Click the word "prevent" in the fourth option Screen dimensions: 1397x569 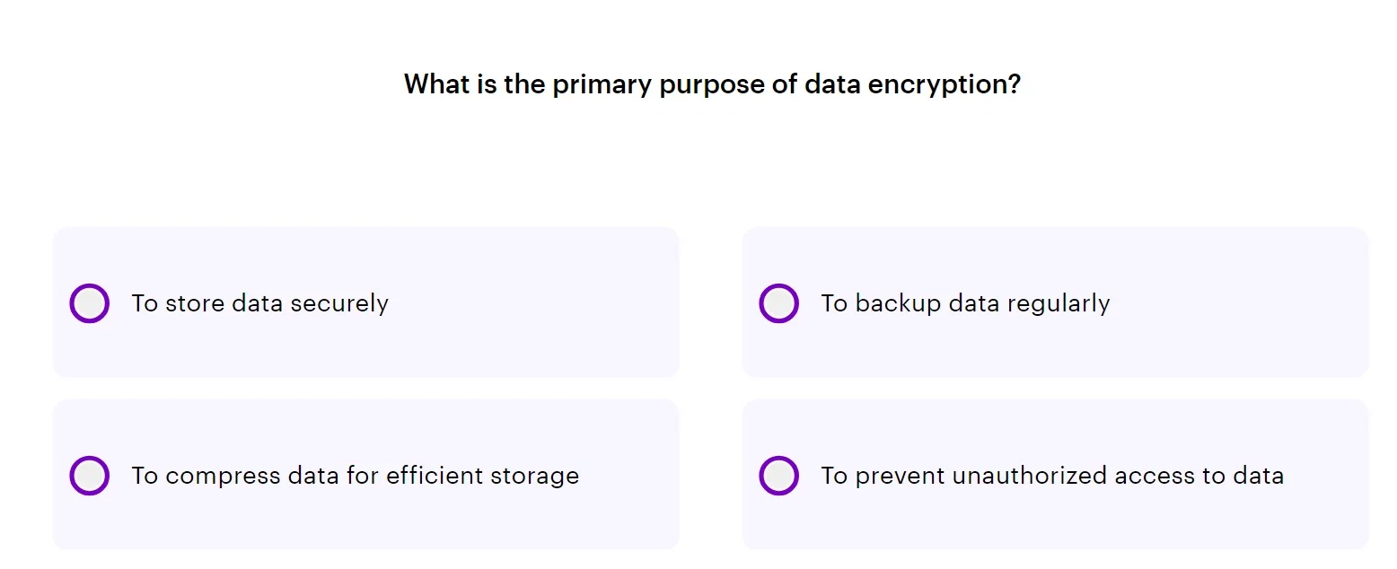(900, 476)
